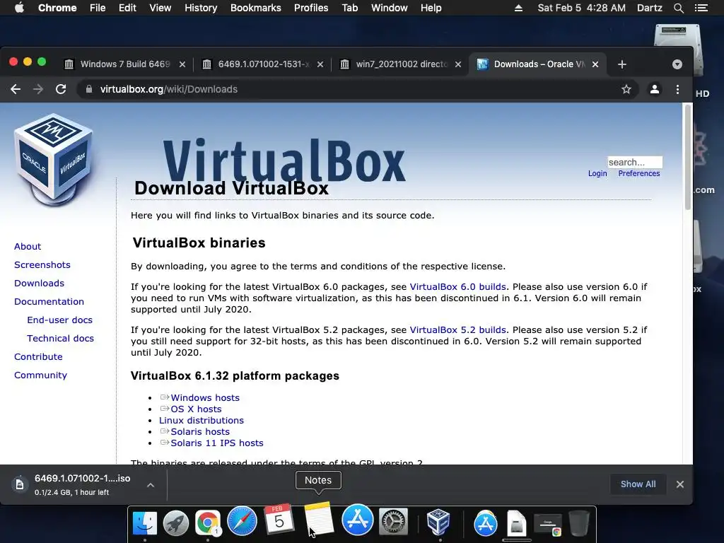Screen dimensions: 724x543
Task: Open the OS X hosts download link
Action: coord(196,409)
